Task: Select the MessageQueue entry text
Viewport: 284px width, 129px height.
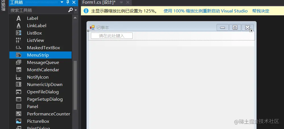Action: coord(43,63)
